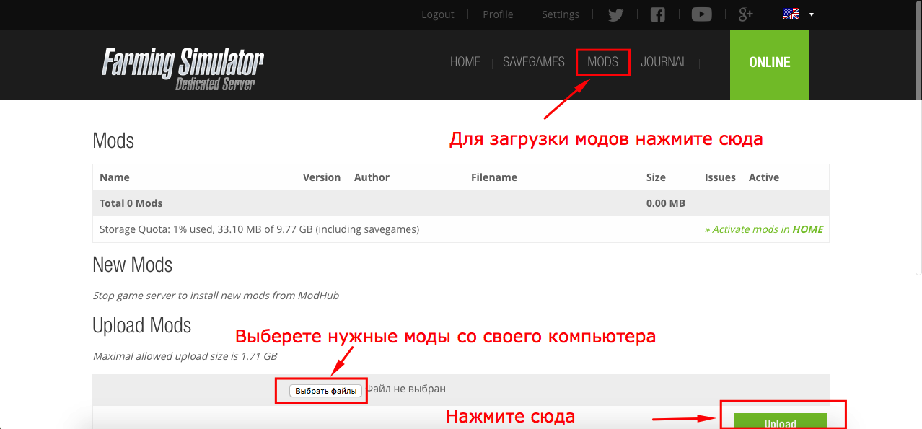
Task: Click the UK flag language icon
Action: (x=791, y=14)
